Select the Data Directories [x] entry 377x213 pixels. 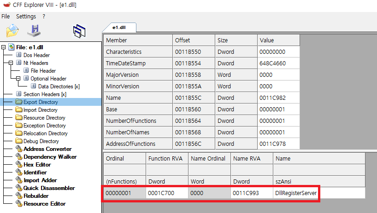(59, 86)
